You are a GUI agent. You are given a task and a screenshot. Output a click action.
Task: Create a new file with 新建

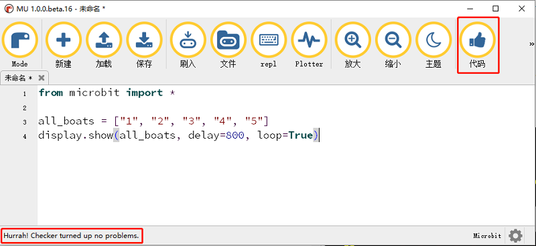click(x=63, y=45)
